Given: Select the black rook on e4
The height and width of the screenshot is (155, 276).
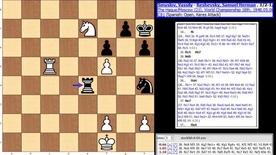Looking at the screenshot, I should 88,85.
